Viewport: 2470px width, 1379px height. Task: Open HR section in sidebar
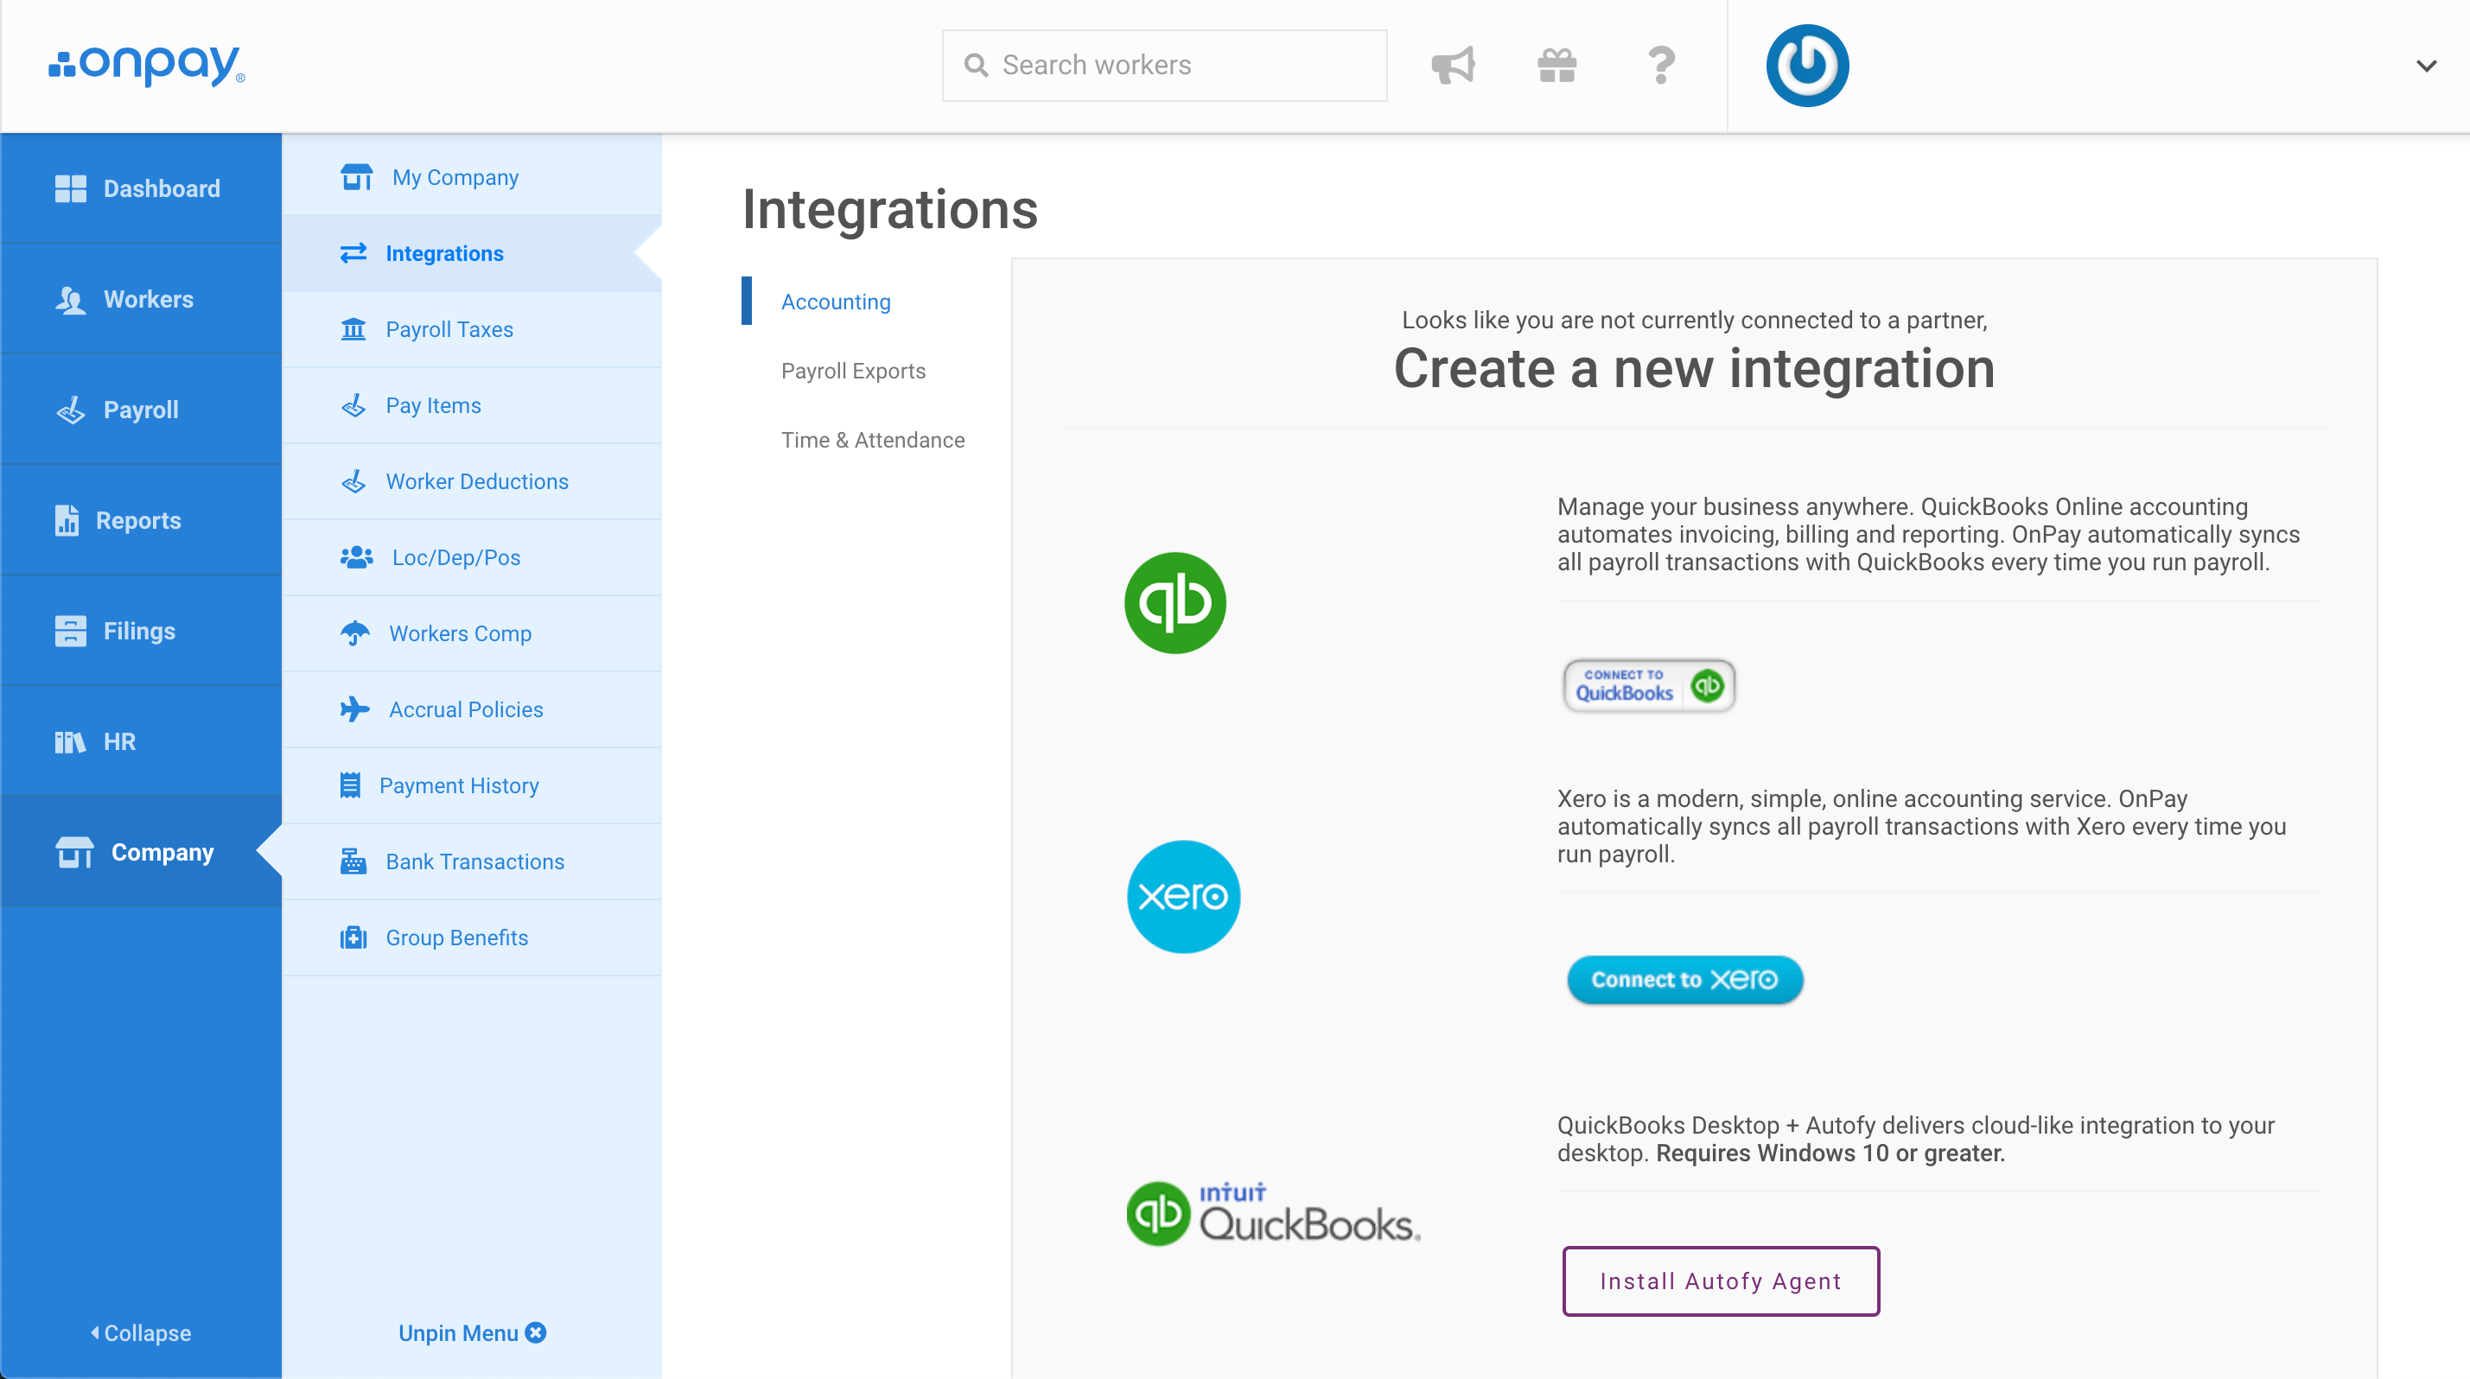click(x=141, y=740)
